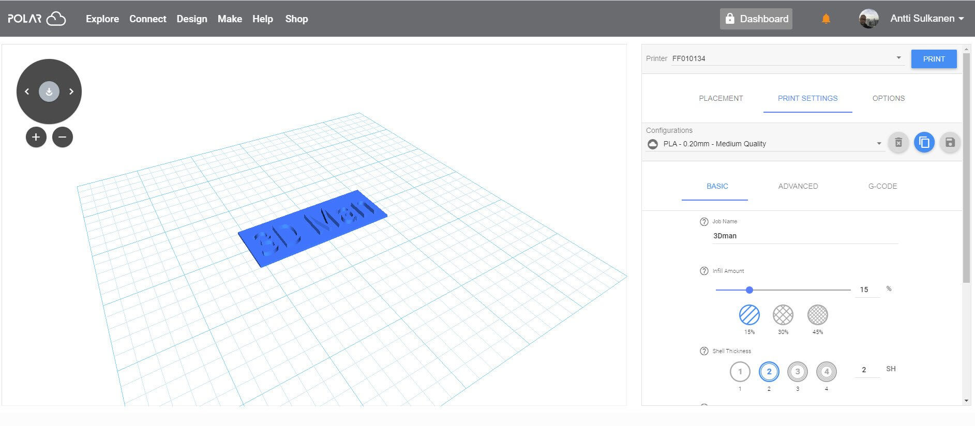Switch to the Advanced tab
The image size is (975, 426).
click(798, 186)
